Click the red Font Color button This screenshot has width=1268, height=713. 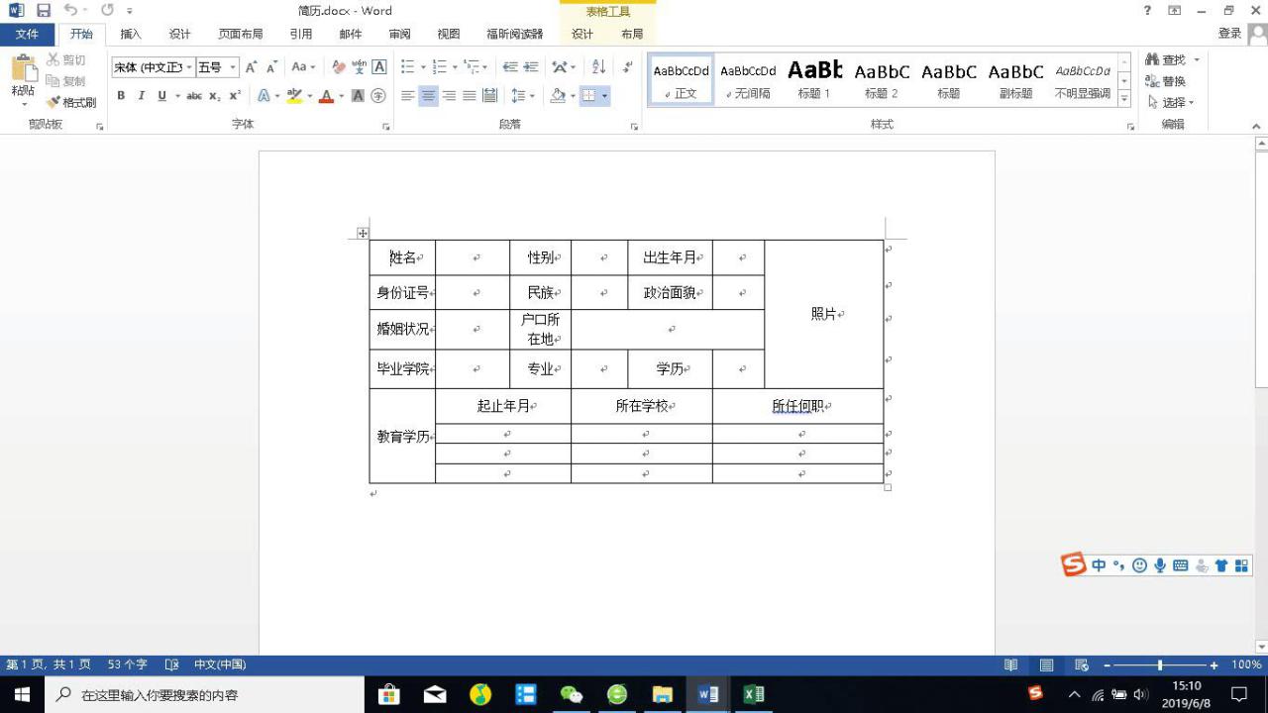[325, 96]
